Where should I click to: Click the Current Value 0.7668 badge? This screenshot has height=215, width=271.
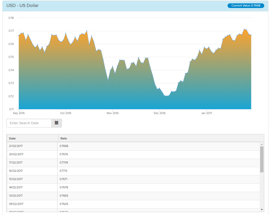(x=246, y=6)
